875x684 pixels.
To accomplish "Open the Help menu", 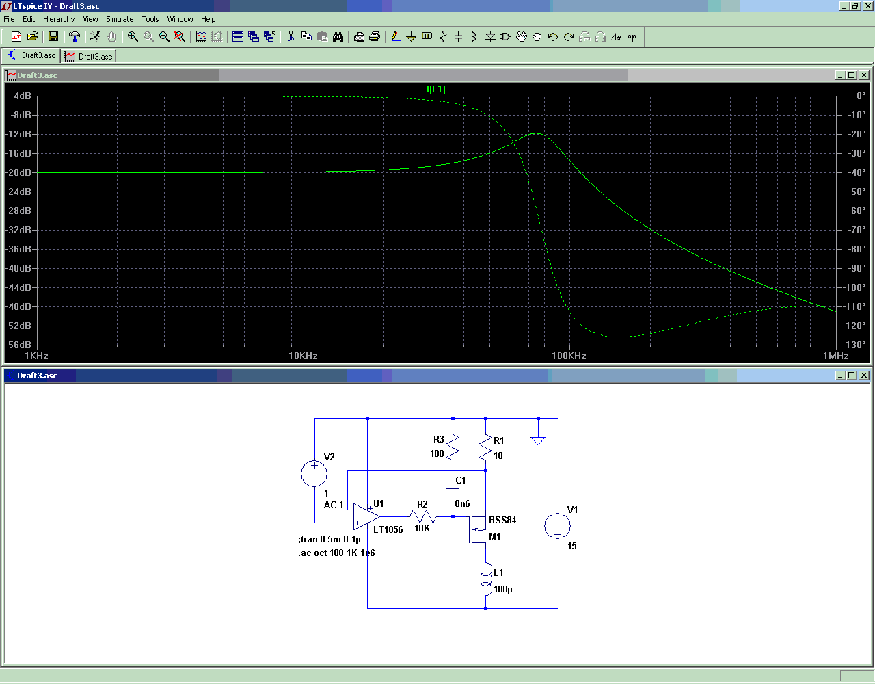I will (x=208, y=19).
